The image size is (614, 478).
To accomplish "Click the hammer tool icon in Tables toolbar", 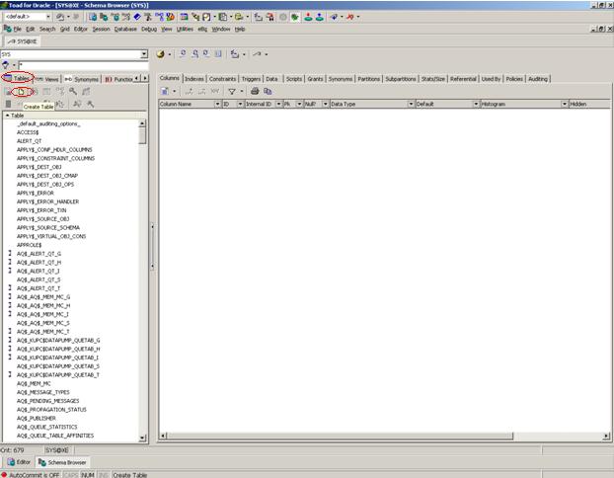I will coord(91,104).
